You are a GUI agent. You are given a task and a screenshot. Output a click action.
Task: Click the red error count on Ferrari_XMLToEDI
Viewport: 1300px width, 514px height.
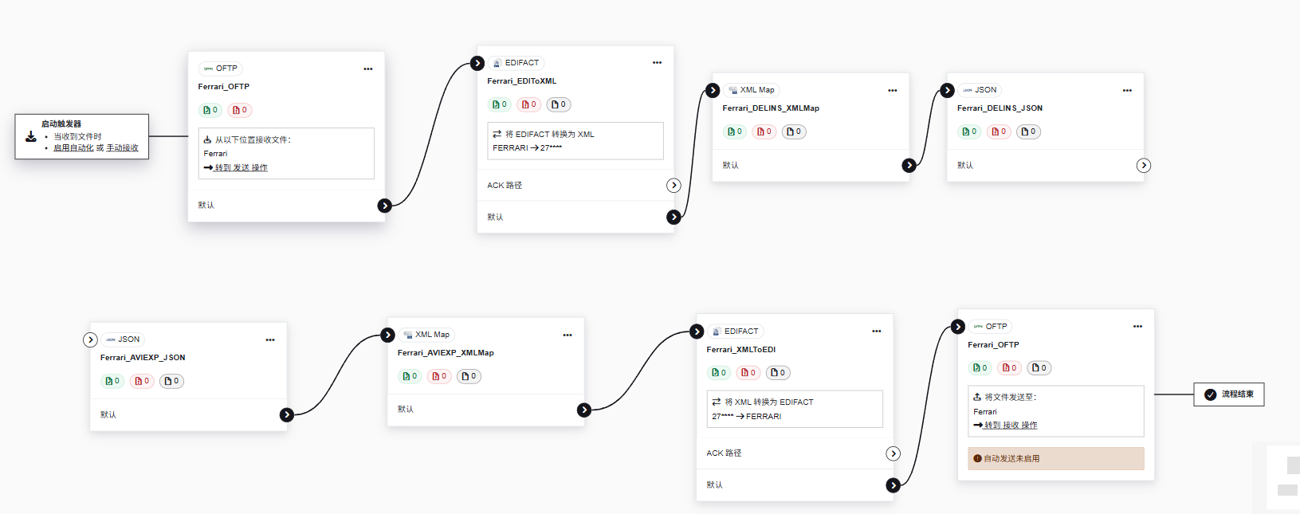click(748, 372)
